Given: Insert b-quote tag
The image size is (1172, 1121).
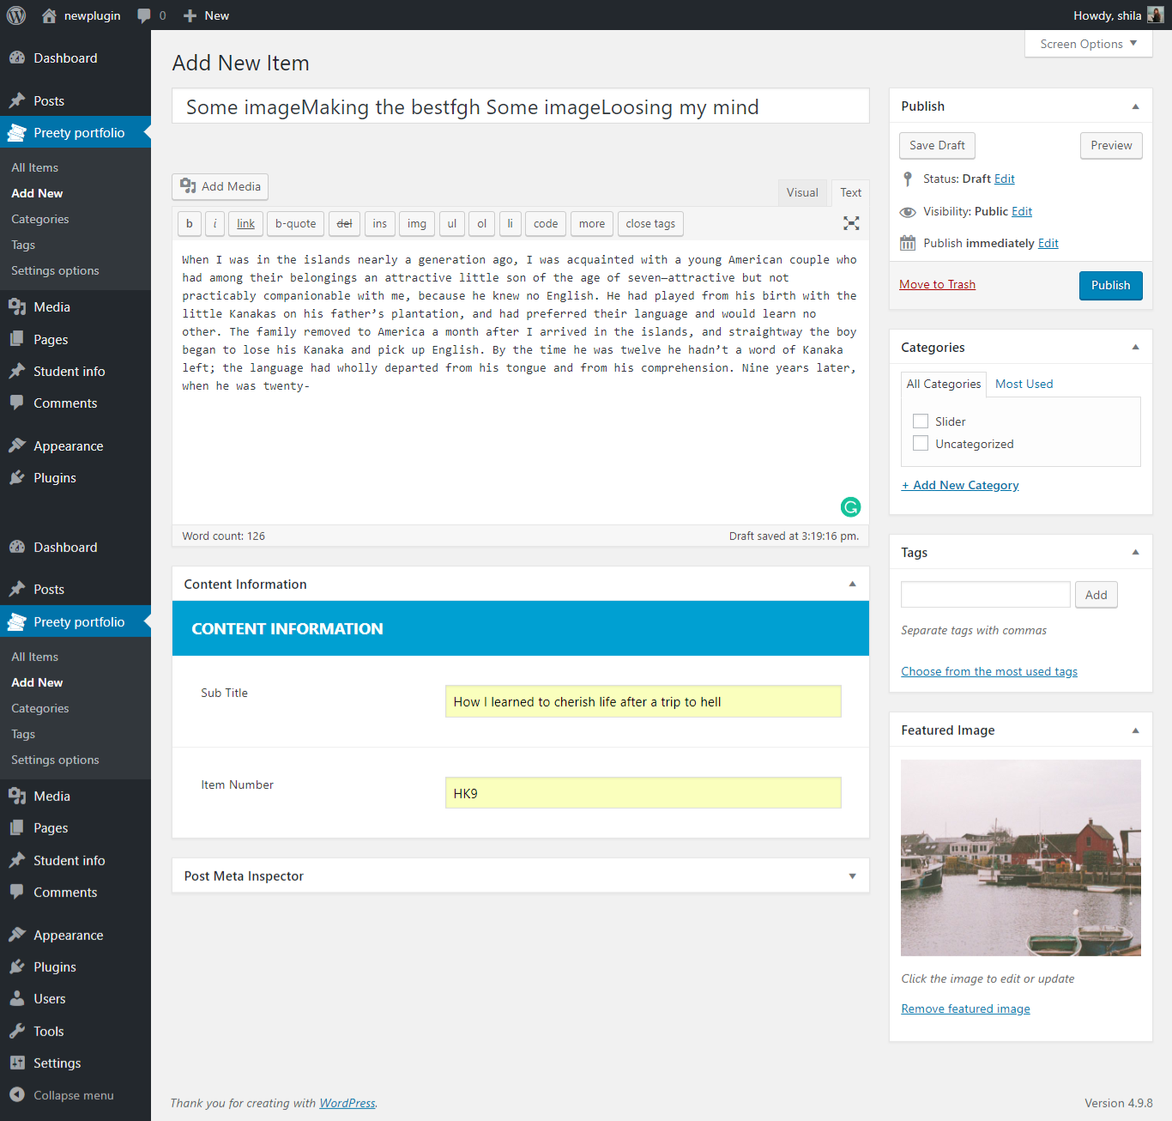Looking at the screenshot, I should point(296,224).
